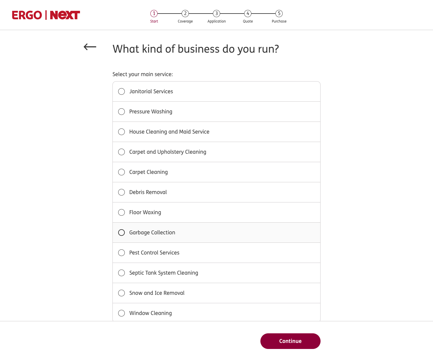This screenshot has height=361, width=433.
Task: Select Pressure Washing
Action: point(121,112)
